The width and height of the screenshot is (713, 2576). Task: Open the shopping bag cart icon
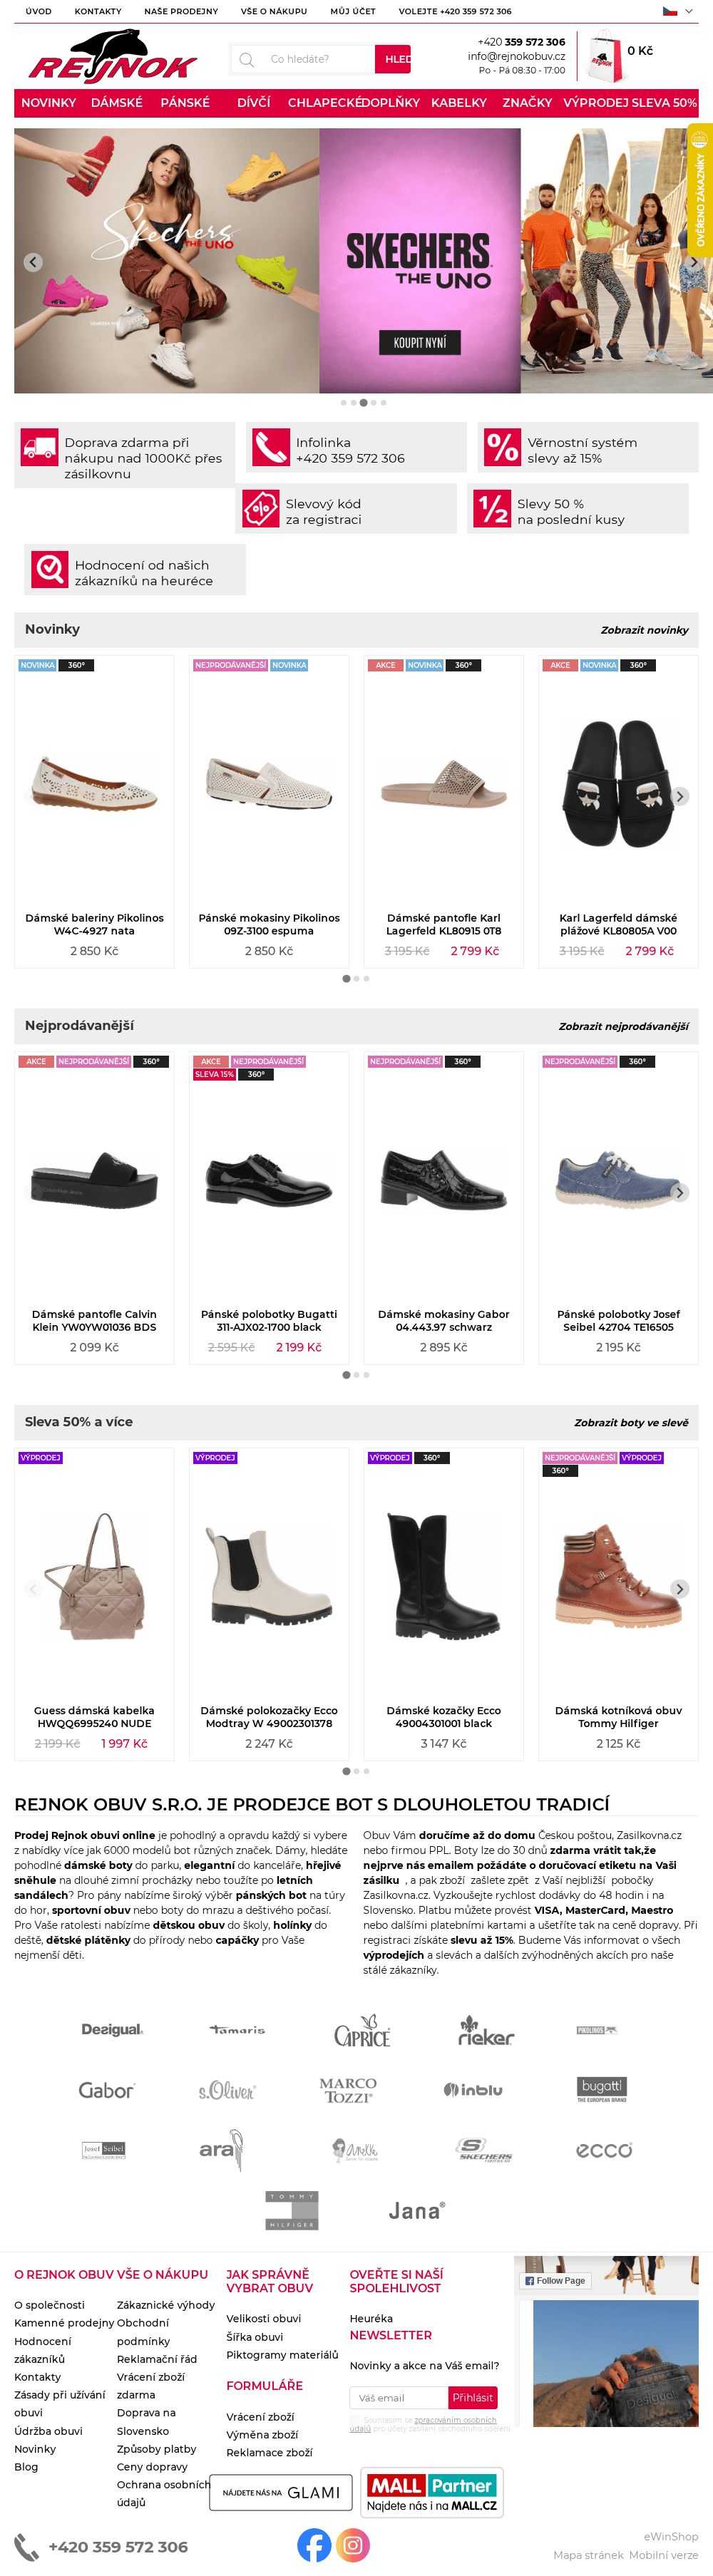pyautogui.click(x=603, y=58)
